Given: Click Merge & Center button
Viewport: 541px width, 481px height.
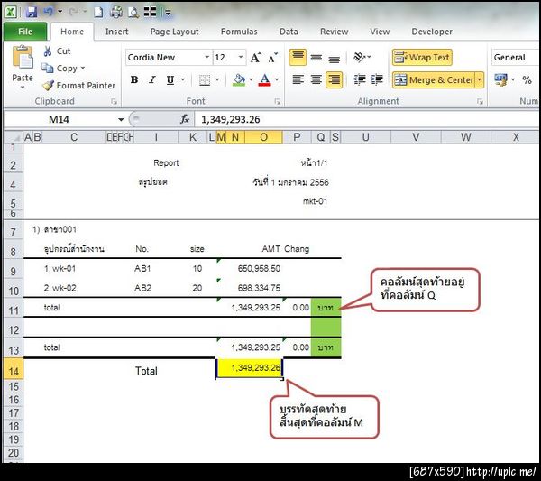Looking at the screenshot, I should point(435,80).
